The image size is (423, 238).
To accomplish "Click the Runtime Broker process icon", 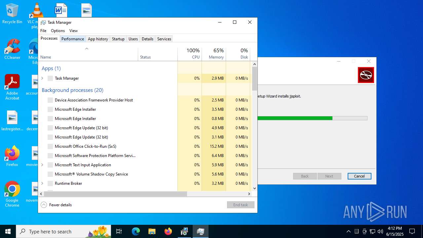I will [50, 183].
